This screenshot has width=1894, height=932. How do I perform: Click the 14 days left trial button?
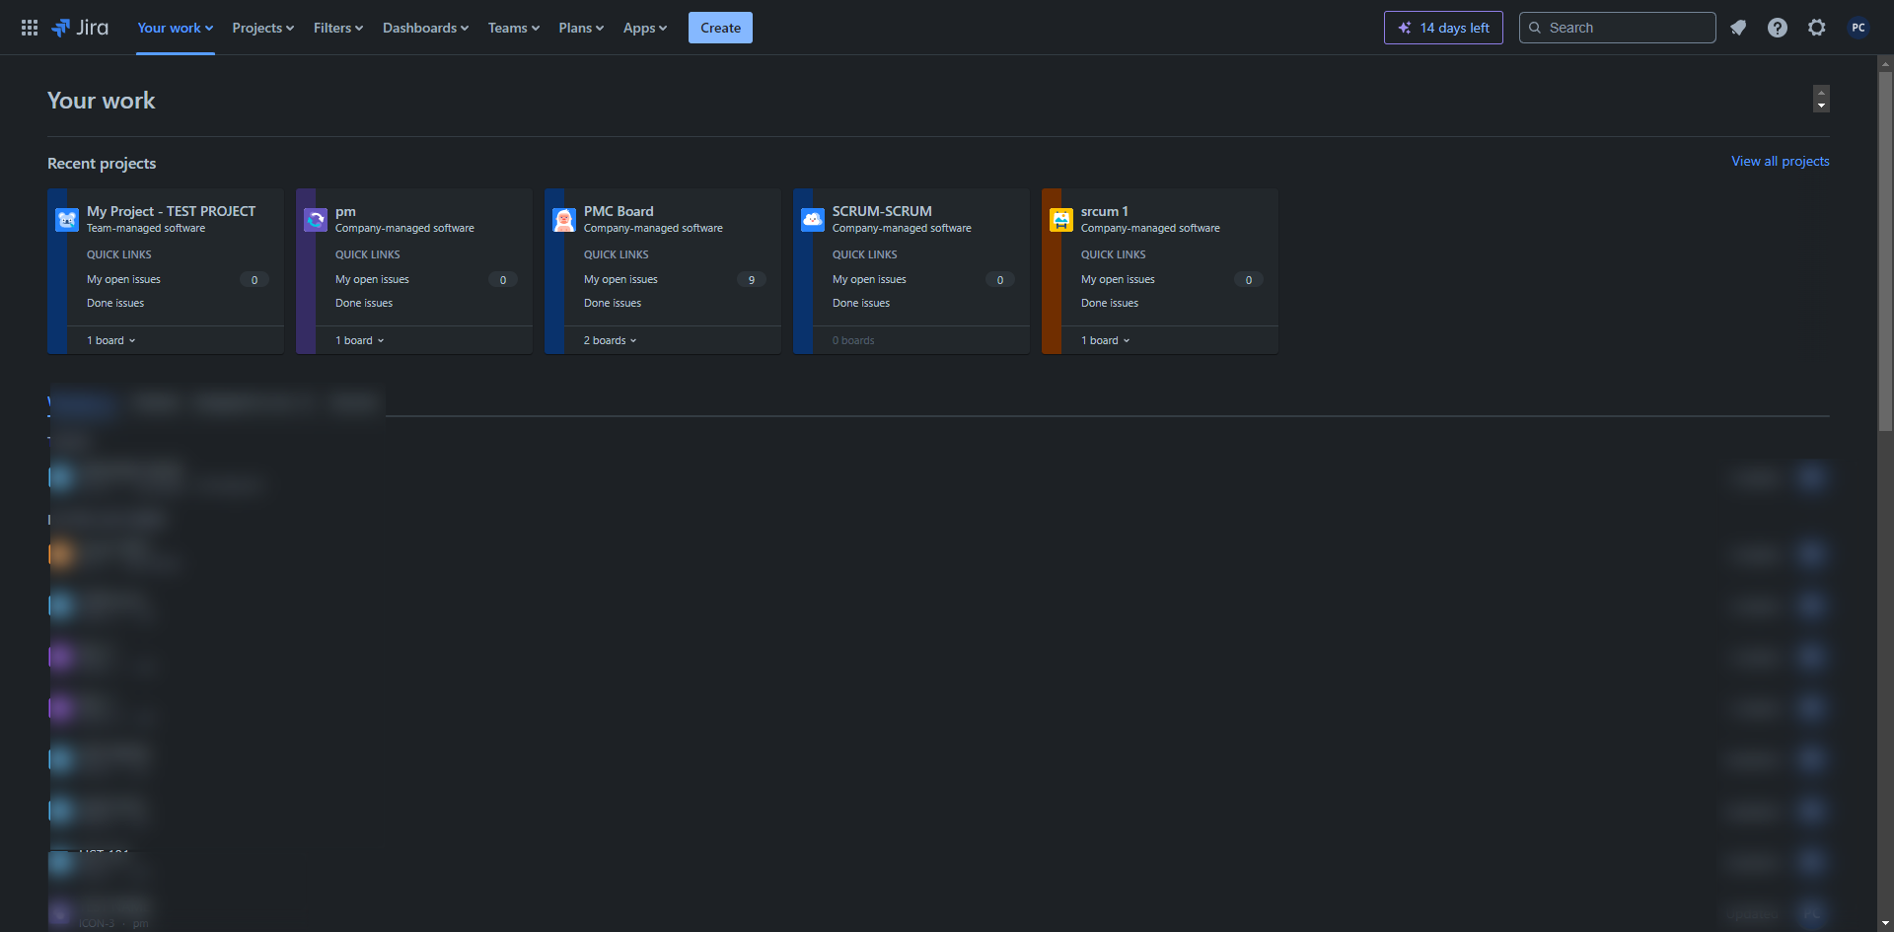point(1443,28)
